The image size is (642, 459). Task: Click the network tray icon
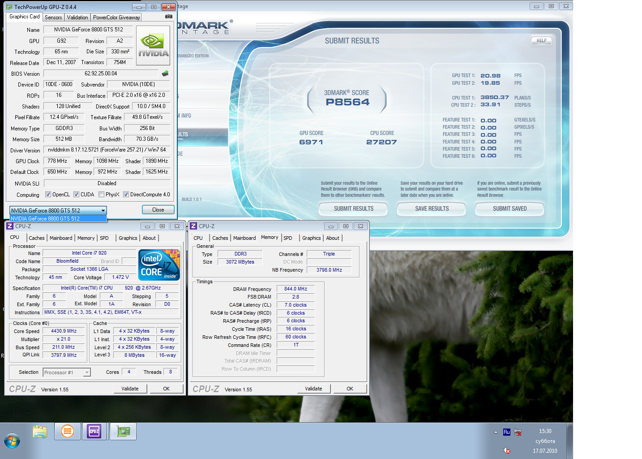[518, 432]
